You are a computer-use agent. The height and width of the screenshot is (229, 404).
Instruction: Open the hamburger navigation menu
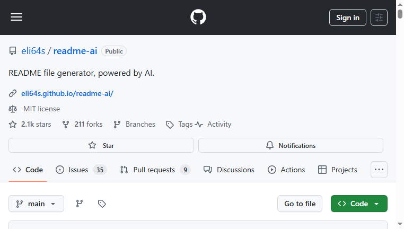16,17
